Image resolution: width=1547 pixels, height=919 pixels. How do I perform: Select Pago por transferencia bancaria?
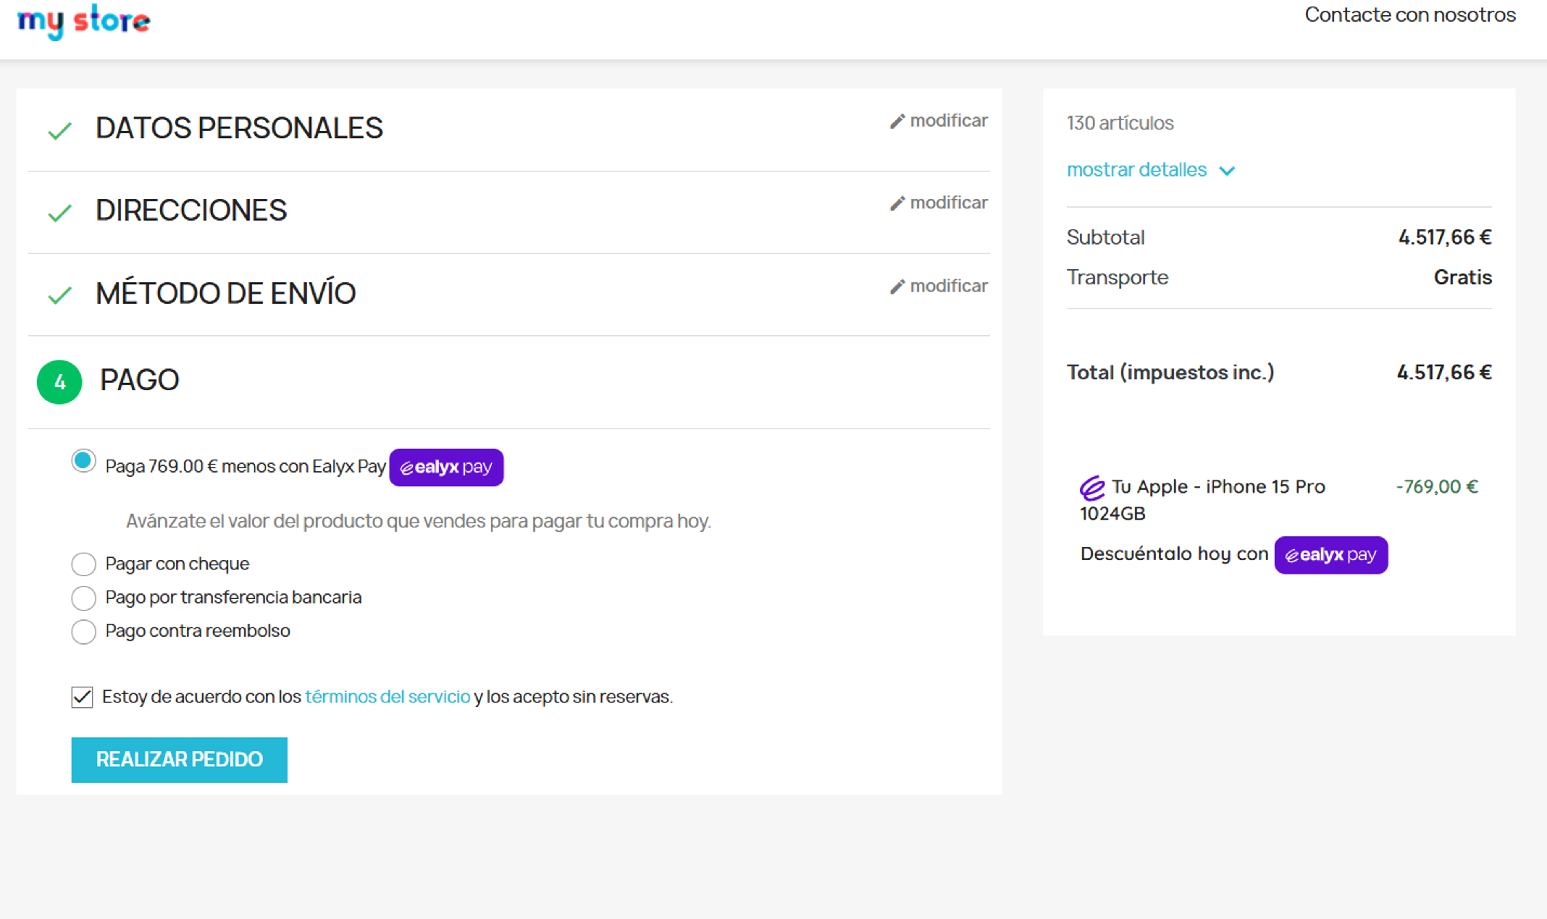tap(84, 598)
